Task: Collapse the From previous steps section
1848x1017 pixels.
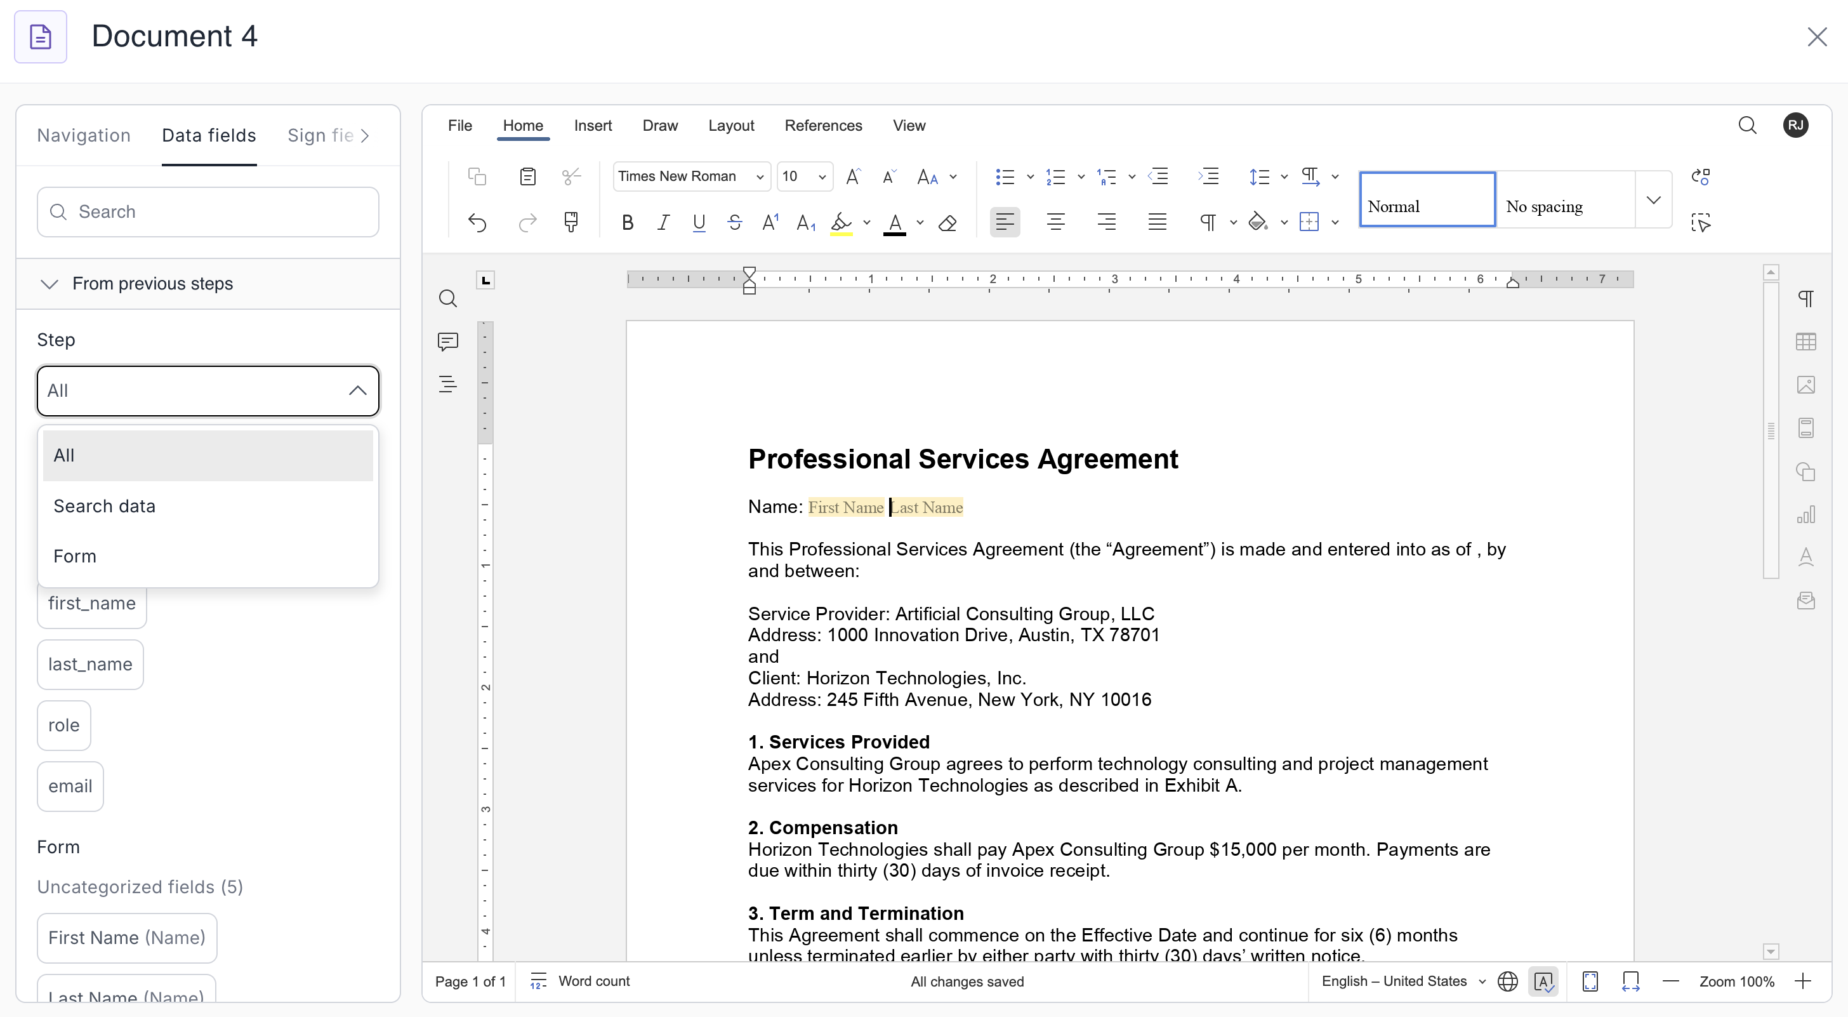Action: click(49, 284)
